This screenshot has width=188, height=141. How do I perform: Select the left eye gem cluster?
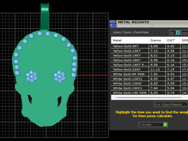31,76
